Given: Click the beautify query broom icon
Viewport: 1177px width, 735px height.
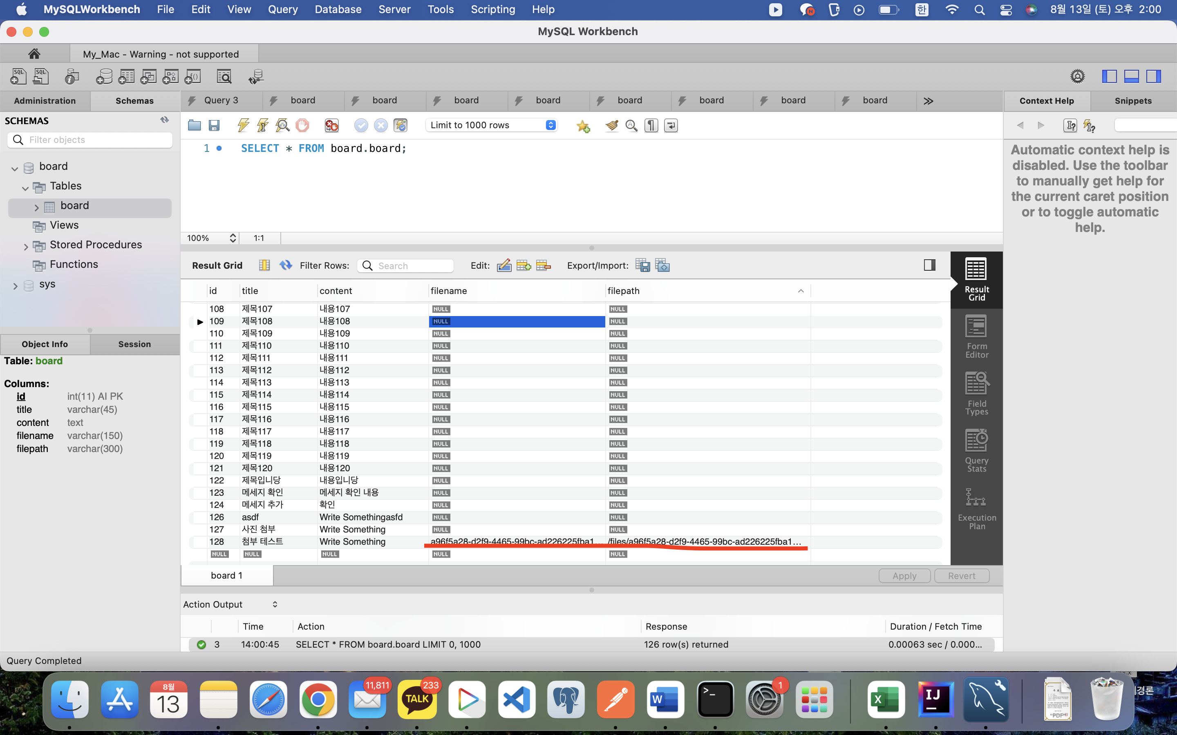Looking at the screenshot, I should tap(611, 125).
